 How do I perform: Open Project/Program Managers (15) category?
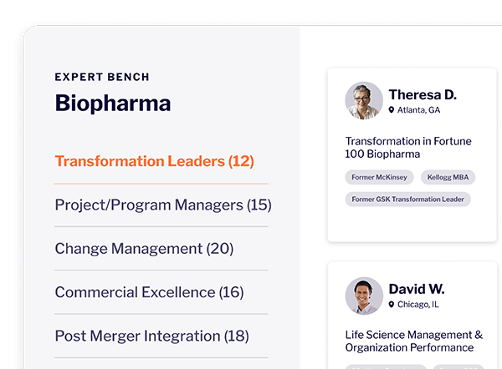(163, 205)
